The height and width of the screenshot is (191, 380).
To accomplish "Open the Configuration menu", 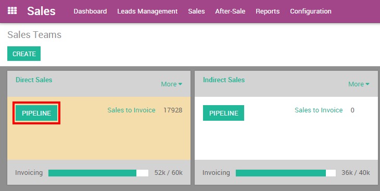I will click(311, 11).
